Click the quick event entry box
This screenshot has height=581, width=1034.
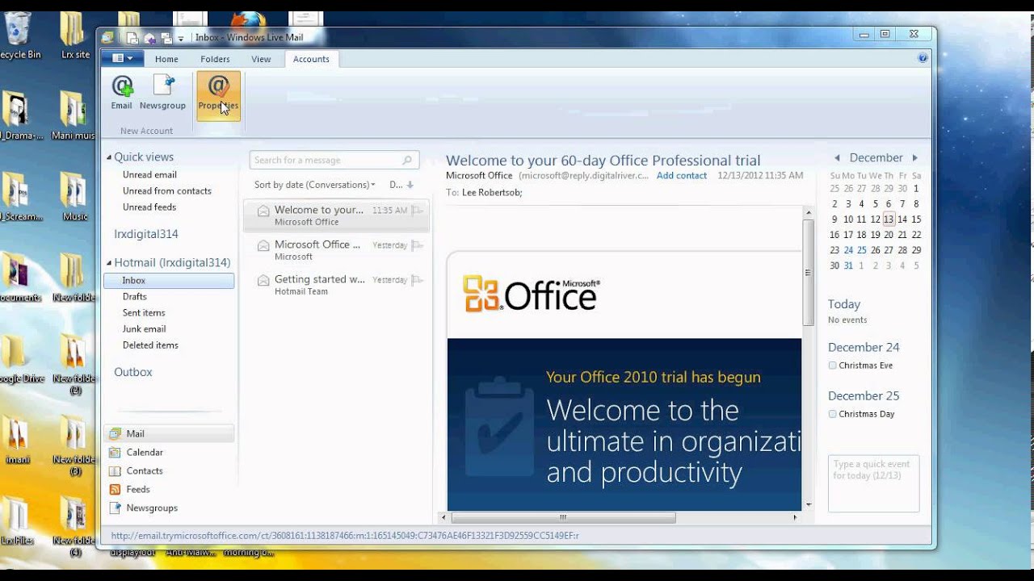[873, 483]
